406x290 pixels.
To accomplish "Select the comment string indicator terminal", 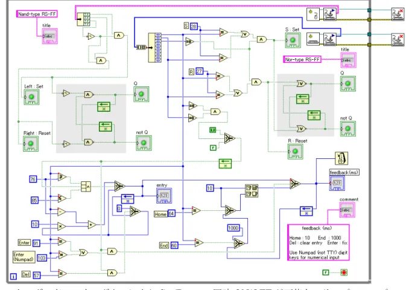I will (x=347, y=210).
